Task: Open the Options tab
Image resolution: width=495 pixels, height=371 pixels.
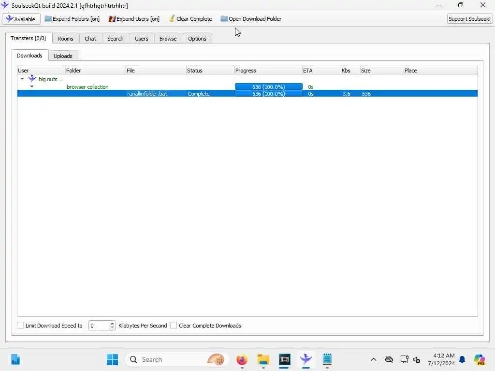Action: click(x=197, y=39)
